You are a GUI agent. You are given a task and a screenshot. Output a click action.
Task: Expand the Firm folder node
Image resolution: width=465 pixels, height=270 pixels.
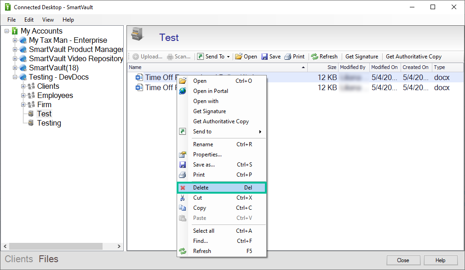[23, 104]
